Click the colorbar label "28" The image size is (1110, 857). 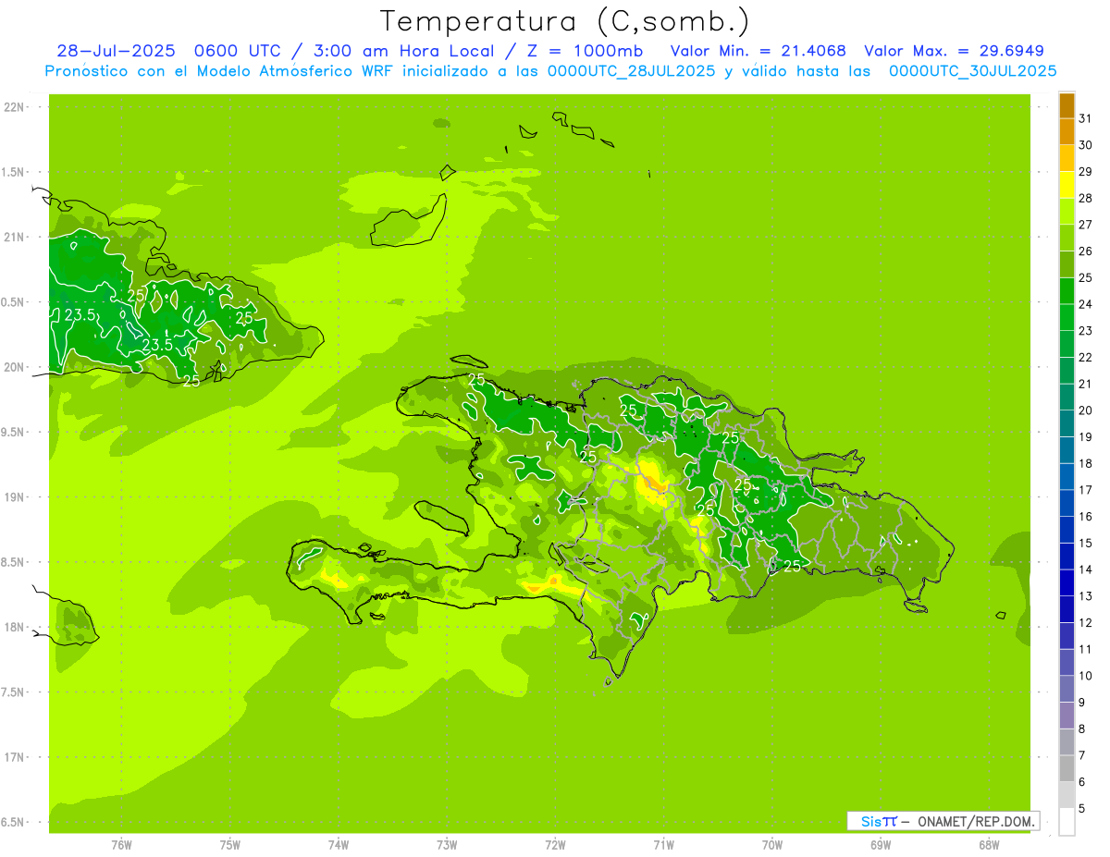tap(1085, 198)
